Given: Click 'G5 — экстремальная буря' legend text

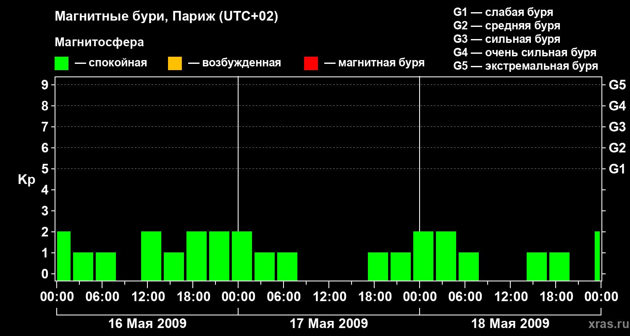Looking at the screenshot, I should [x=526, y=66].
